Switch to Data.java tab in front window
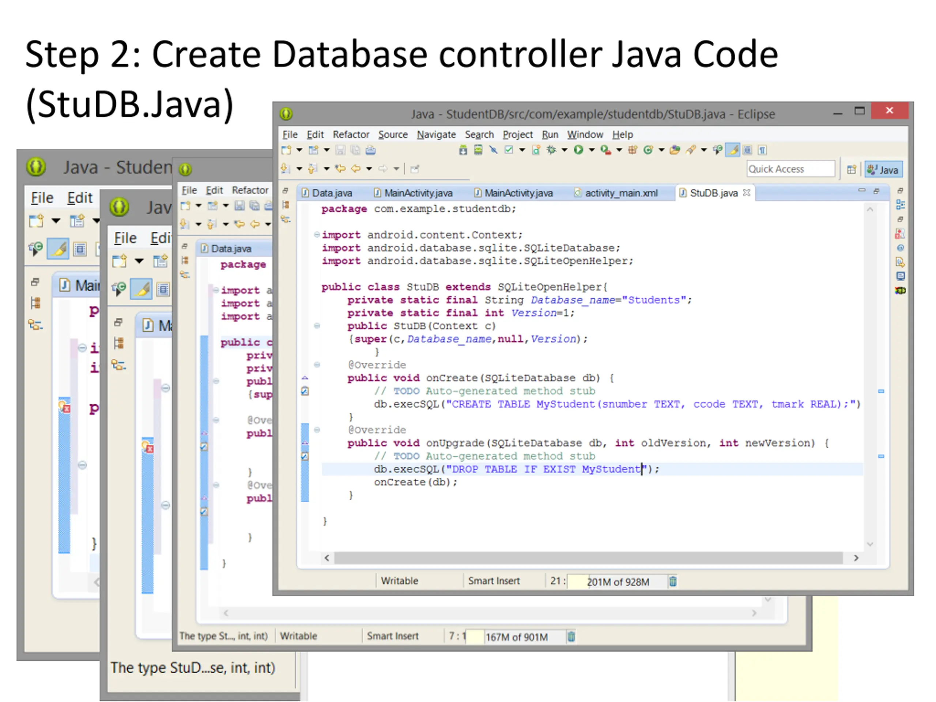Image resolution: width=936 pixels, height=702 pixels. coord(327,193)
